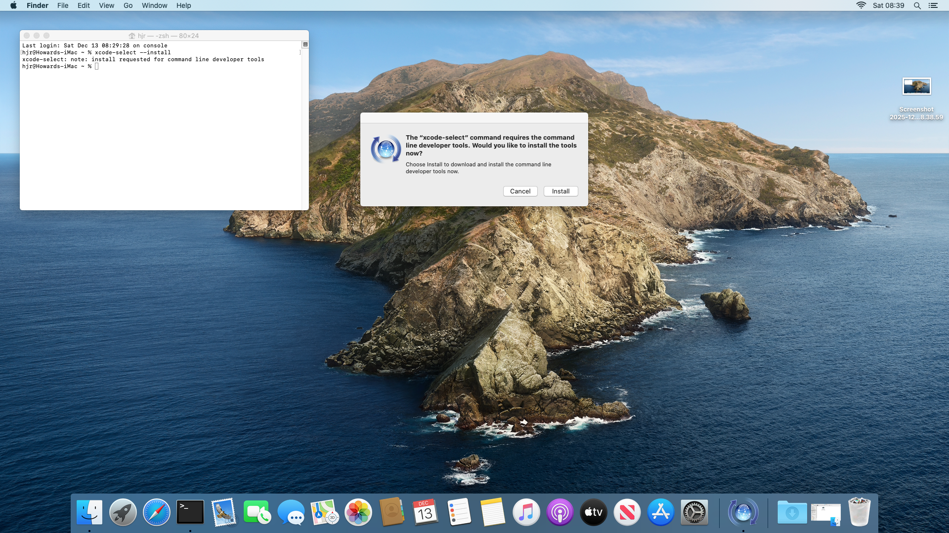This screenshot has height=533, width=949.
Task: Open System Preferences gear icon
Action: tap(694, 512)
